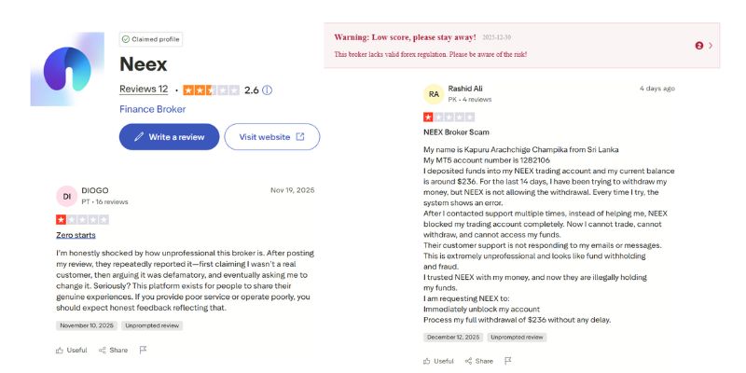Image resolution: width=746 pixels, height=373 pixels.
Task: Open the Write a review form
Action: coord(169,137)
